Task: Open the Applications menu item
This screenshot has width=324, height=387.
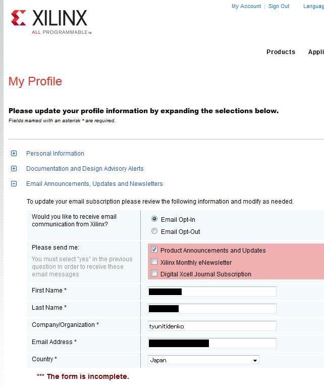Action: click(x=316, y=52)
